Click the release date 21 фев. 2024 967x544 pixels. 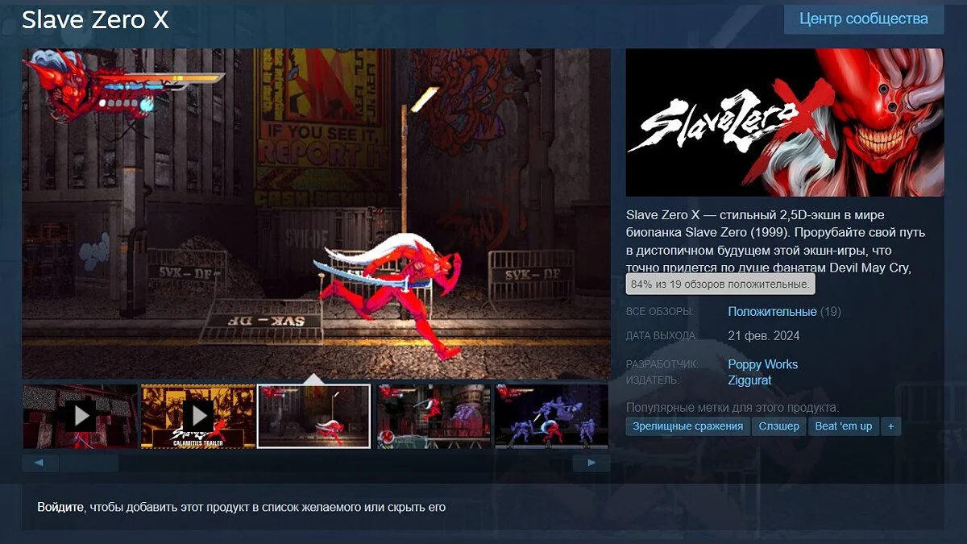(x=763, y=335)
